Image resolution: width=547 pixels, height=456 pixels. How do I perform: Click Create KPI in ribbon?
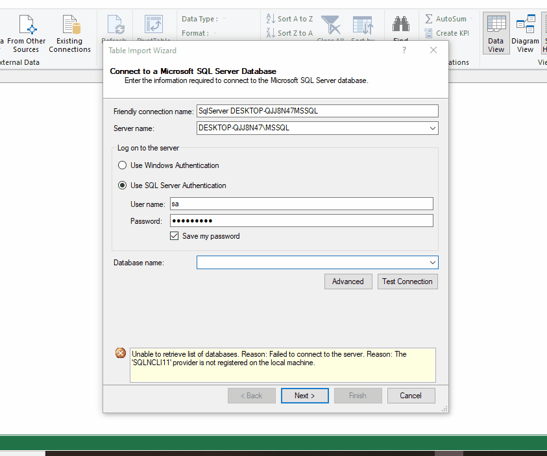tap(446, 33)
